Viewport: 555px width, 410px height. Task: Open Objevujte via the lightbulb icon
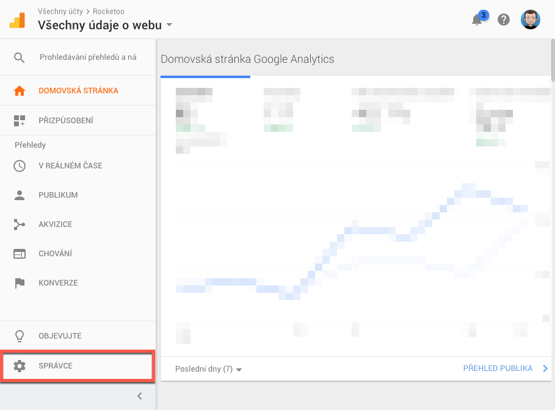20,336
